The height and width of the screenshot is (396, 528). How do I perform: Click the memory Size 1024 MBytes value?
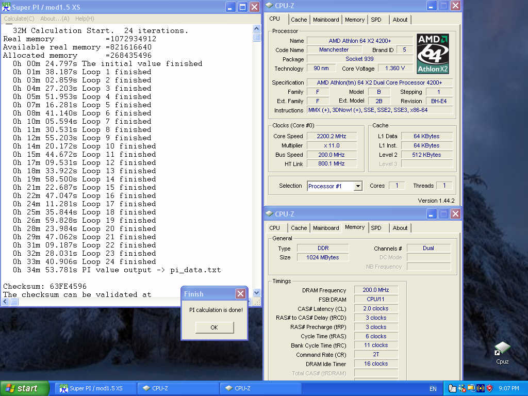pyautogui.click(x=323, y=257)
